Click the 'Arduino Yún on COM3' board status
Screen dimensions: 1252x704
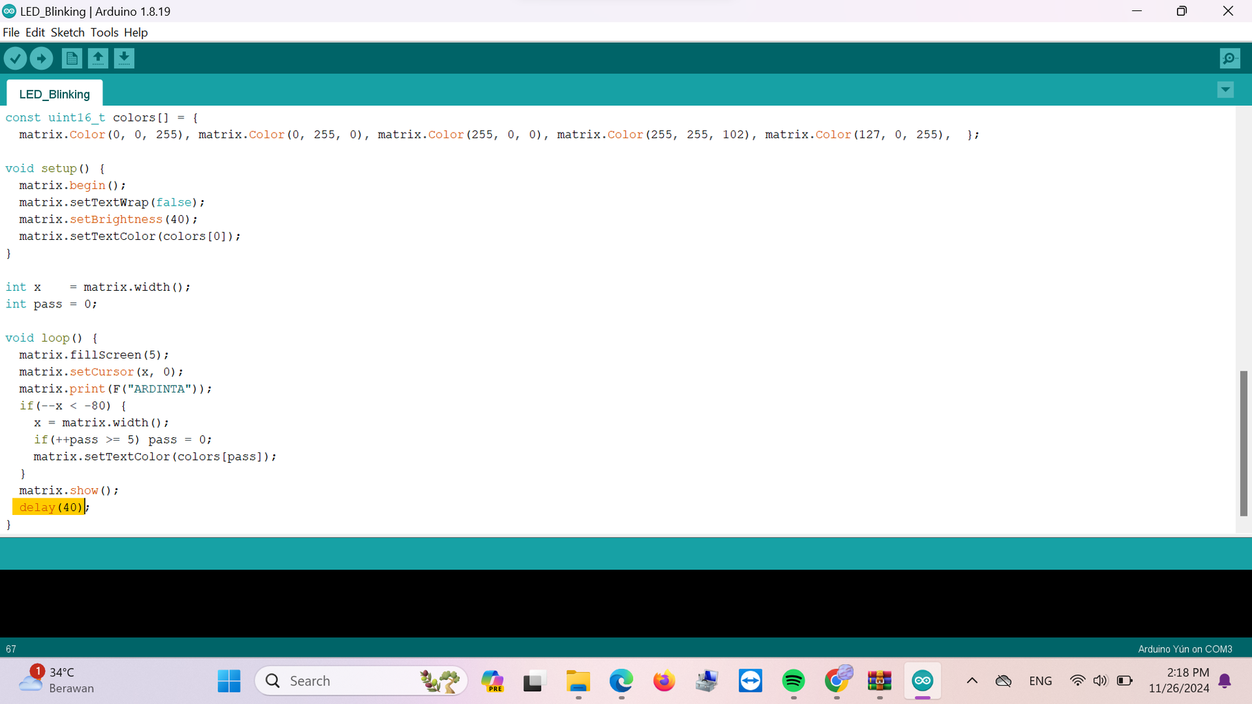(x=1185, y=649)
